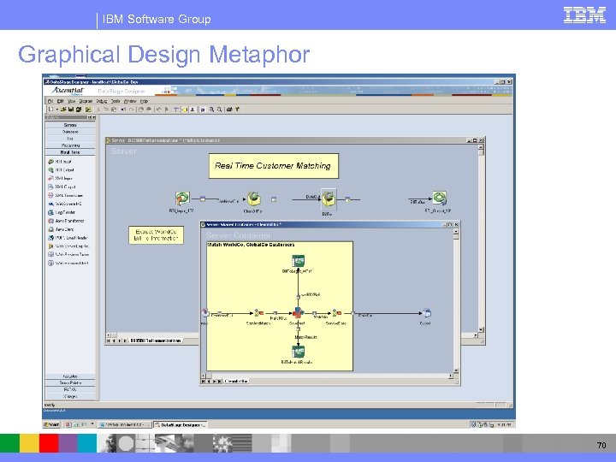Select the Input stage at container left edge

pyautogui.click(x=204, y=313)
